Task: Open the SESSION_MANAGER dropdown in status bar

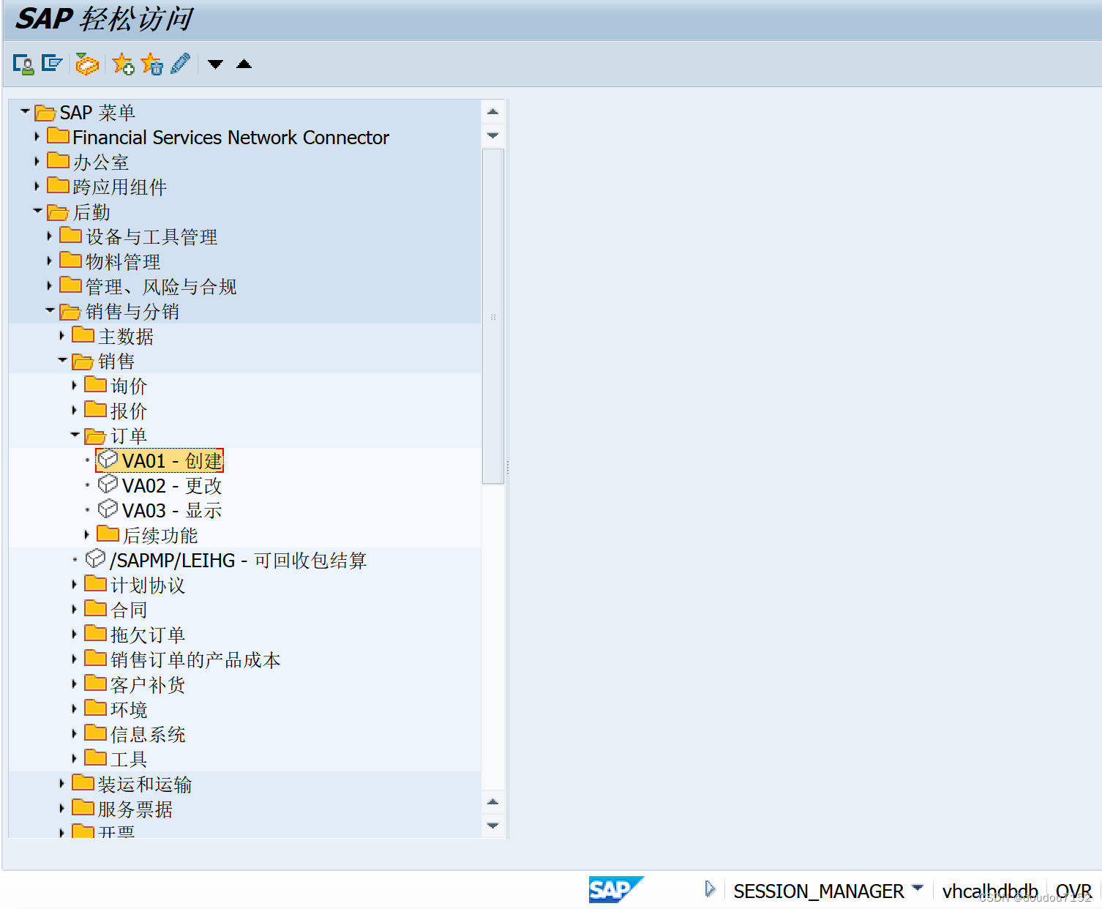Action: tap(919, 891)
